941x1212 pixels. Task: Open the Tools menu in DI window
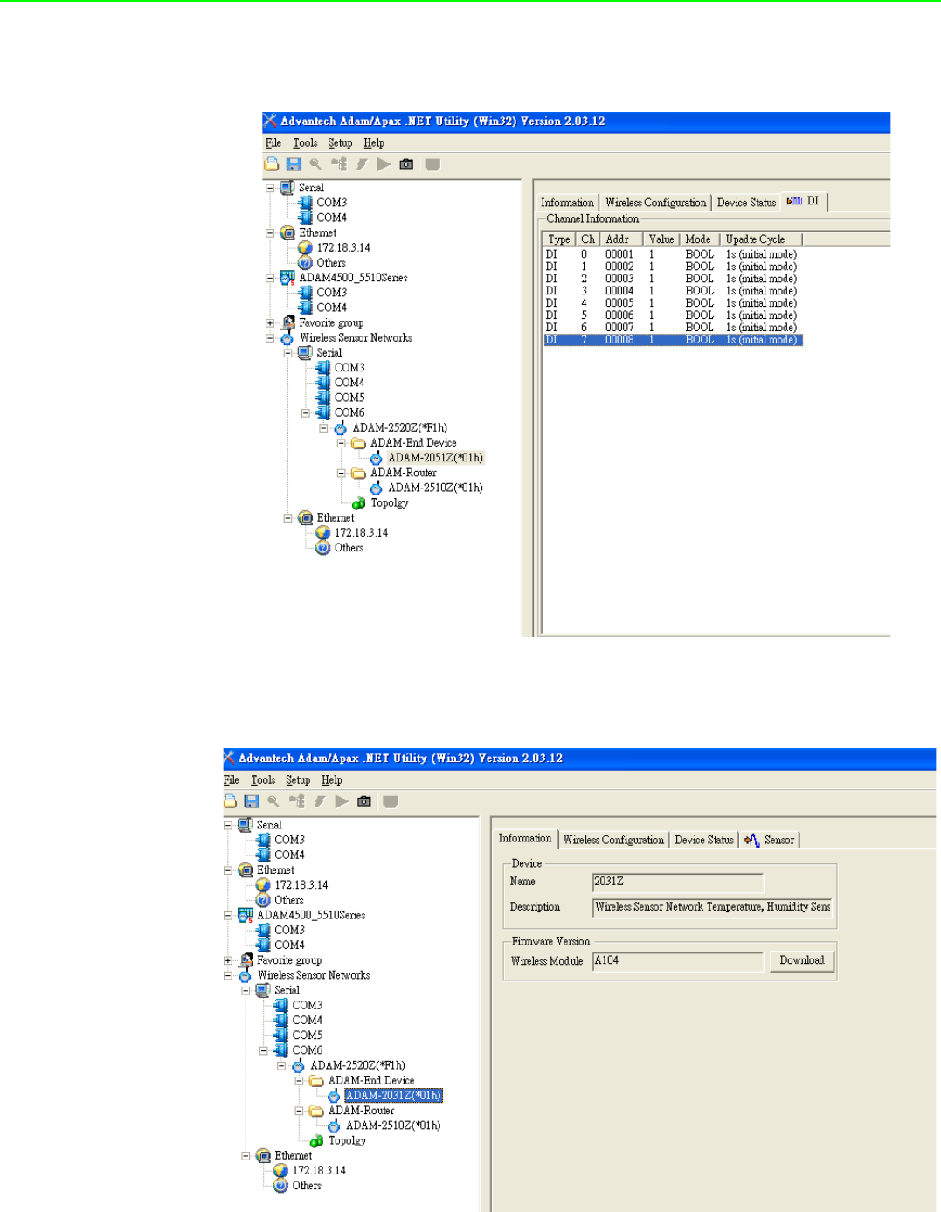pyautogui.click(x=305, y=143)
